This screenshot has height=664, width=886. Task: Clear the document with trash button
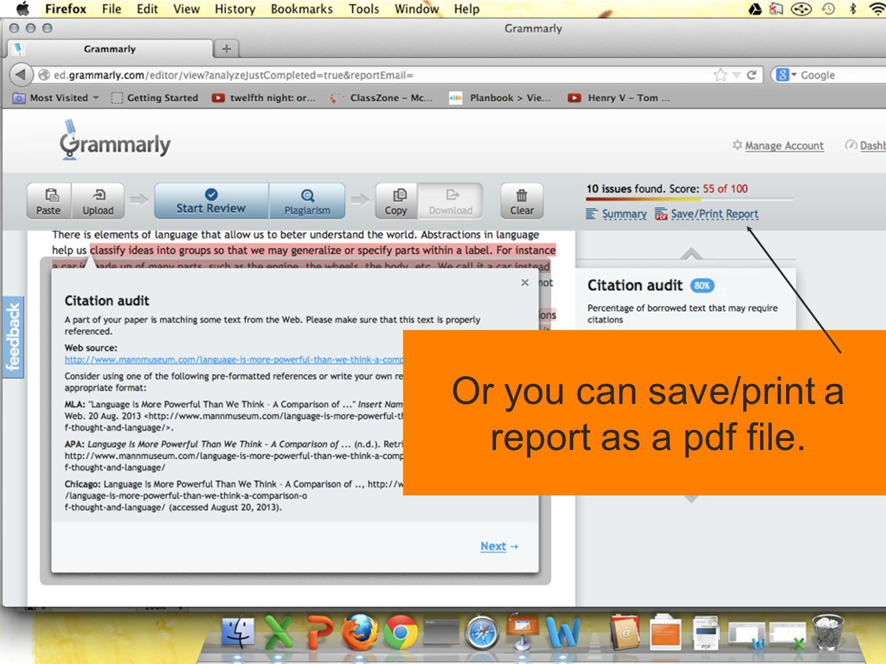[x=522, y=201]
